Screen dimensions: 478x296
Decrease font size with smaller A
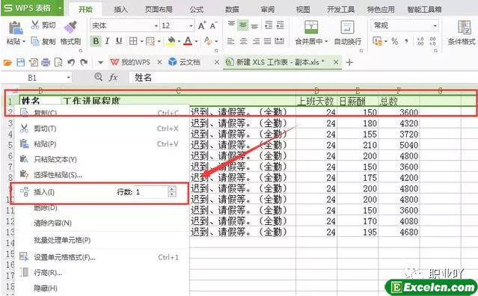(214, 25)
